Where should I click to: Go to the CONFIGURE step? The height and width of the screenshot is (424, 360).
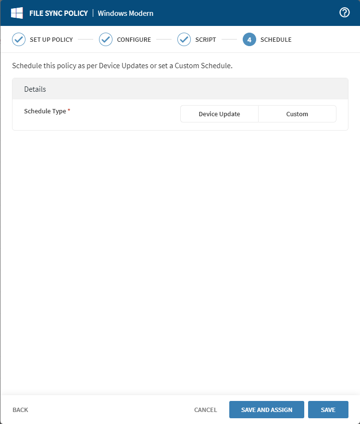134,39
